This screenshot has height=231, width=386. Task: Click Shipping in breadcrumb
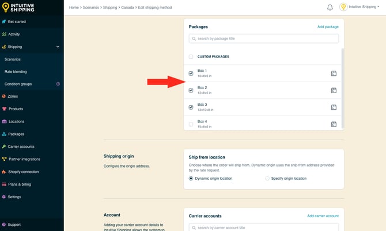(x=110, y=7)
